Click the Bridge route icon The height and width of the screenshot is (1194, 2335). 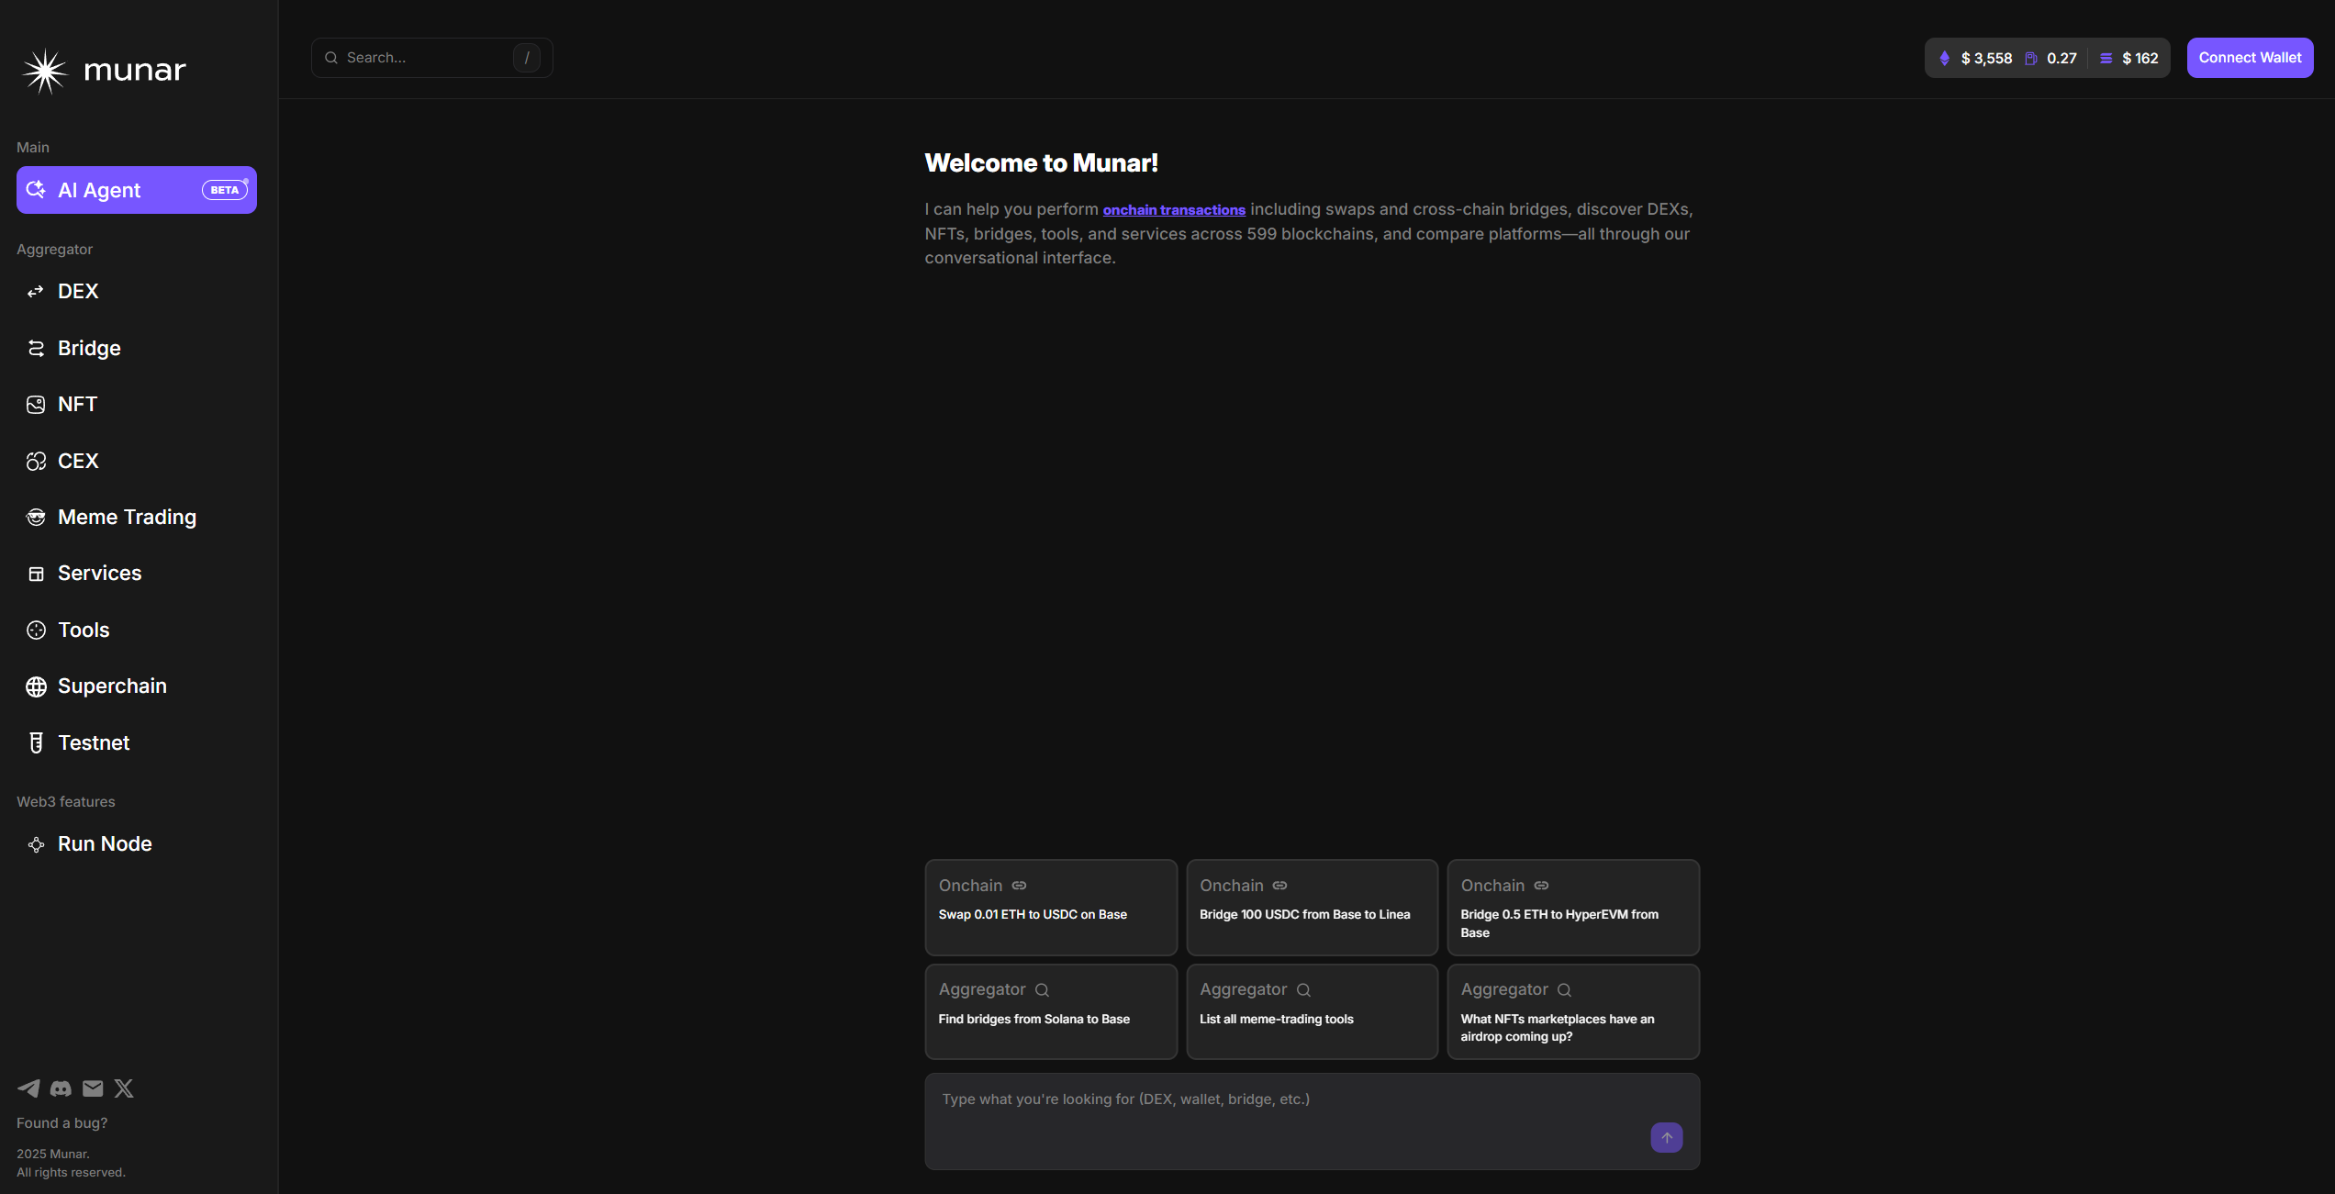point(36,348)
